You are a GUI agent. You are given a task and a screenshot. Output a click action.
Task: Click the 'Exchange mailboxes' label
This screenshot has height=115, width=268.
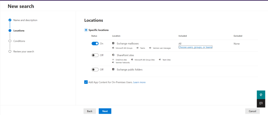pos(128,44)
